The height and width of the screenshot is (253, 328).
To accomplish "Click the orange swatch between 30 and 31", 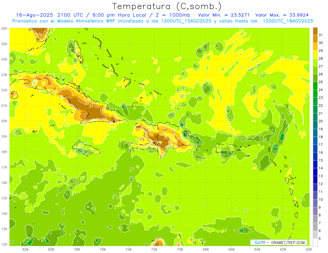I will coord(315,38).
